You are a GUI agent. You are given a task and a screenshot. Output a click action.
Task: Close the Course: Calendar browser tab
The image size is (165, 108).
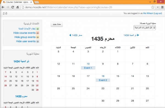(31, 2)
